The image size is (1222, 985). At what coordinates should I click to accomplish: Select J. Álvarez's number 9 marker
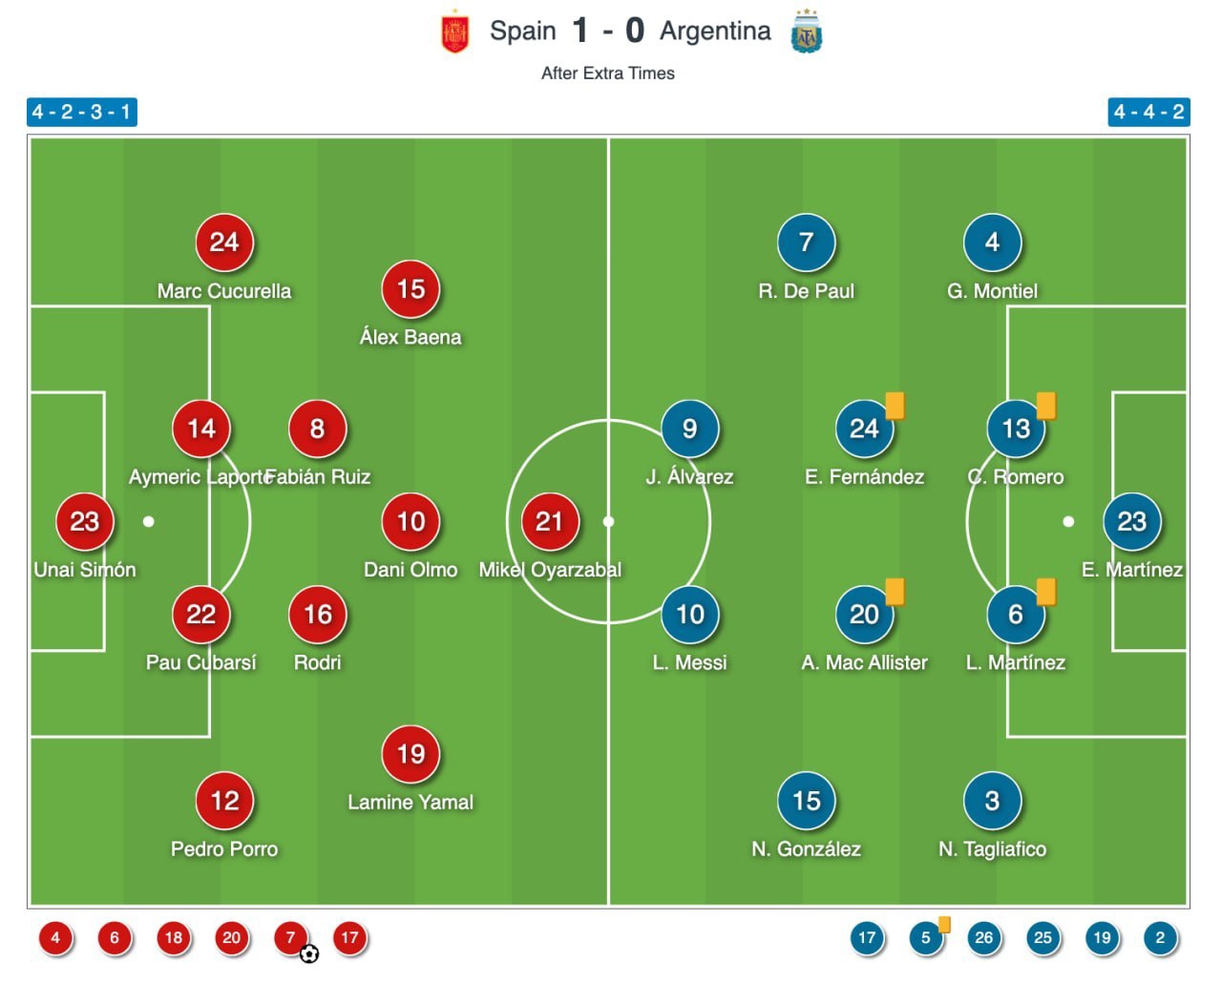pyautogui.click(x=690, y=429)
